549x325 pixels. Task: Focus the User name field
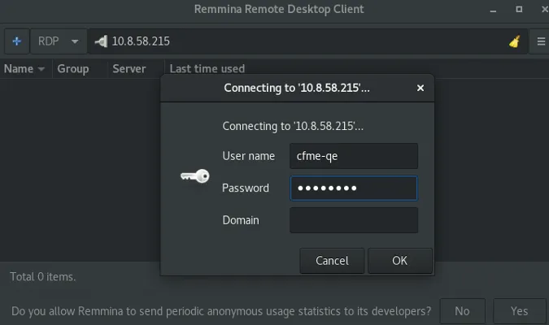[354, 156]
